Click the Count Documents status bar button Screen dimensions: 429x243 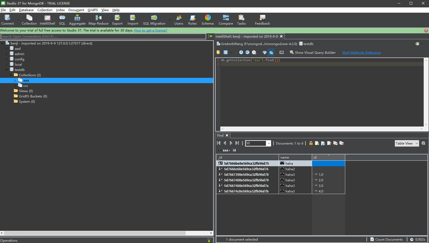point(387,239)
